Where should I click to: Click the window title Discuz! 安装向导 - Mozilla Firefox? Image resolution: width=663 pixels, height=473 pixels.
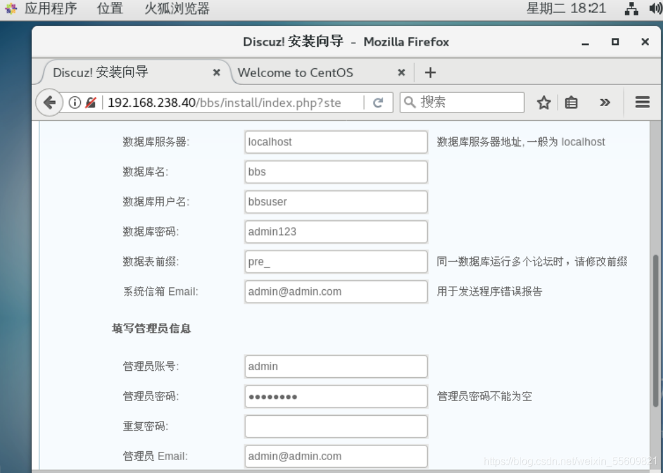(x=346, y=42)
